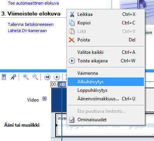Click the 3. Viimeistele elokuva heading
This screenshot has width=154, height=141.
point(31,14)
